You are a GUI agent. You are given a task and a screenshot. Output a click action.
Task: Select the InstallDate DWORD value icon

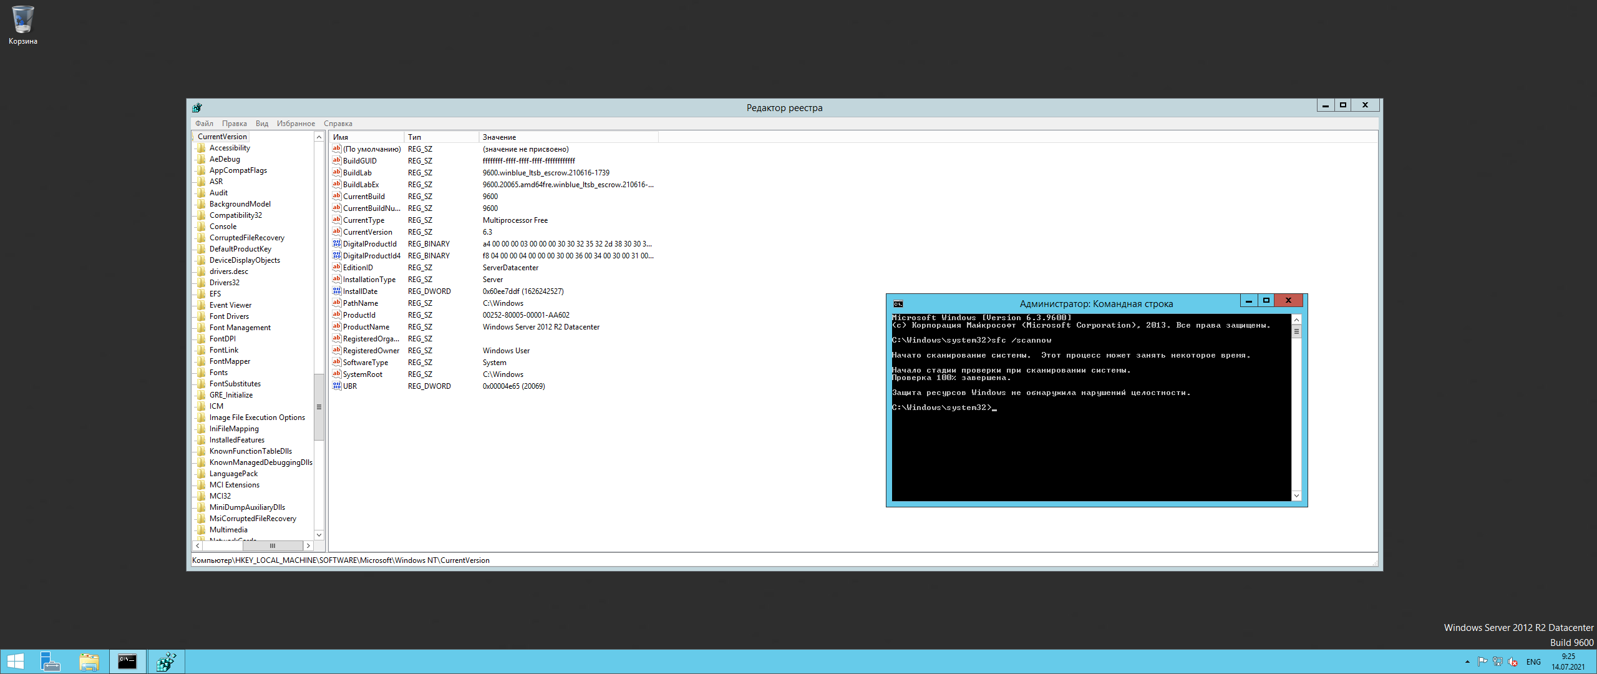337,291
